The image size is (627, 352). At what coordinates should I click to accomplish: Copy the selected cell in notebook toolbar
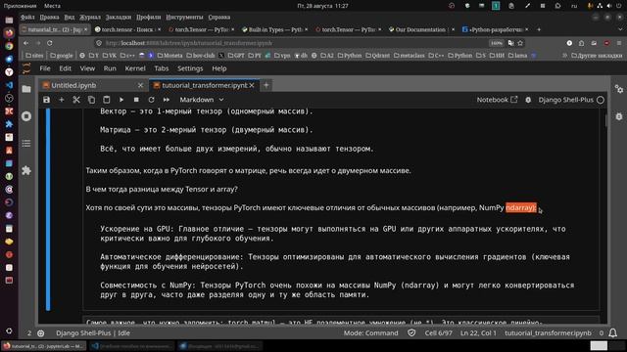pyautogui.click(x=91, y=100)
